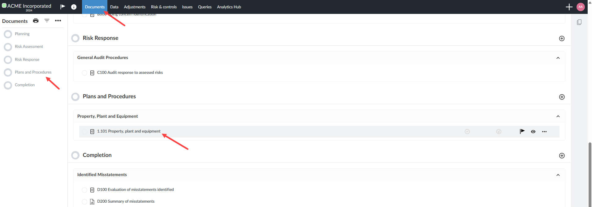The width and height of the screenshot is (592, 207).
Task: Add document to Risk Response section
Action: (x=562, y=38)
